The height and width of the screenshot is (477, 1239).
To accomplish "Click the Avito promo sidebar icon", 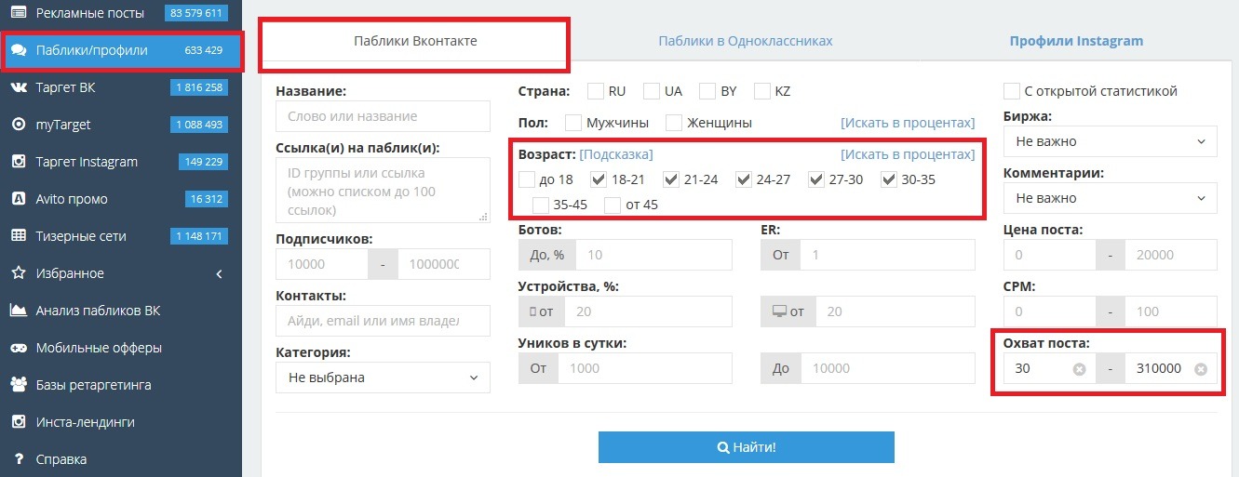I will pyautogui.click(x=18, y=199).
